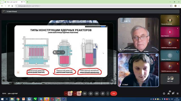Open more options in the call toolbar
The height and width of the screenshot is (101, 181).
point(108,93)
